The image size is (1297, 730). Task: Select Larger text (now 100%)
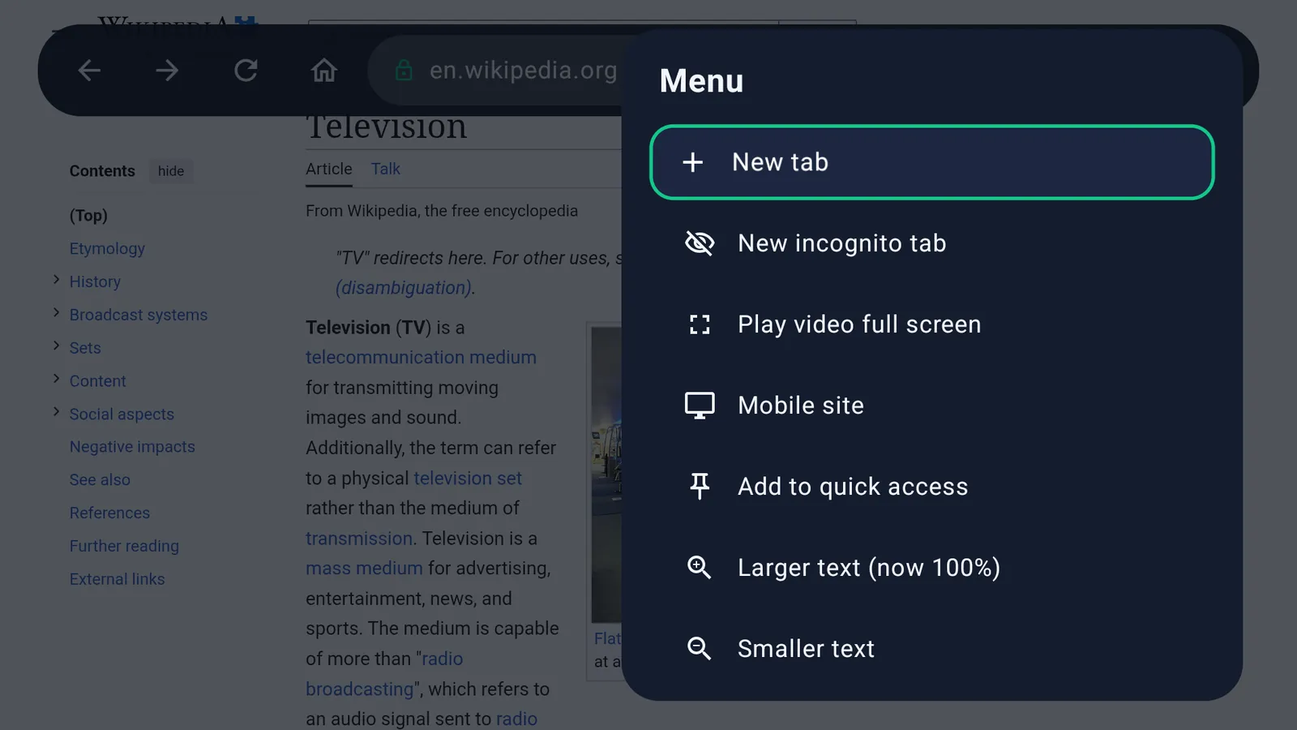tap(932, 568)
